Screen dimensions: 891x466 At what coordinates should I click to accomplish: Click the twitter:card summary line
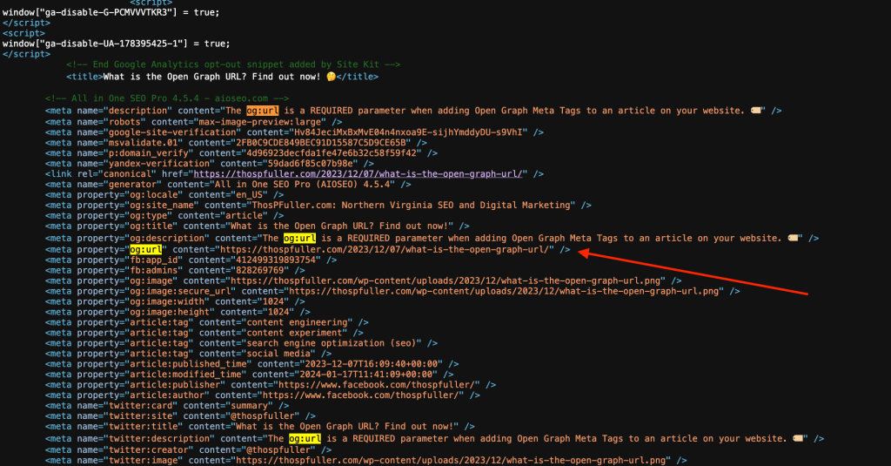167,406
